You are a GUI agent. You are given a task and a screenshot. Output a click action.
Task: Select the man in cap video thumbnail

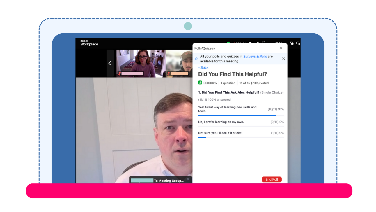coord(179,63)
